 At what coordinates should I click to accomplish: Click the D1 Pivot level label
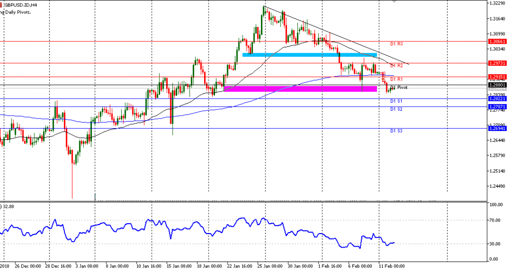click(x=399, y=87)
